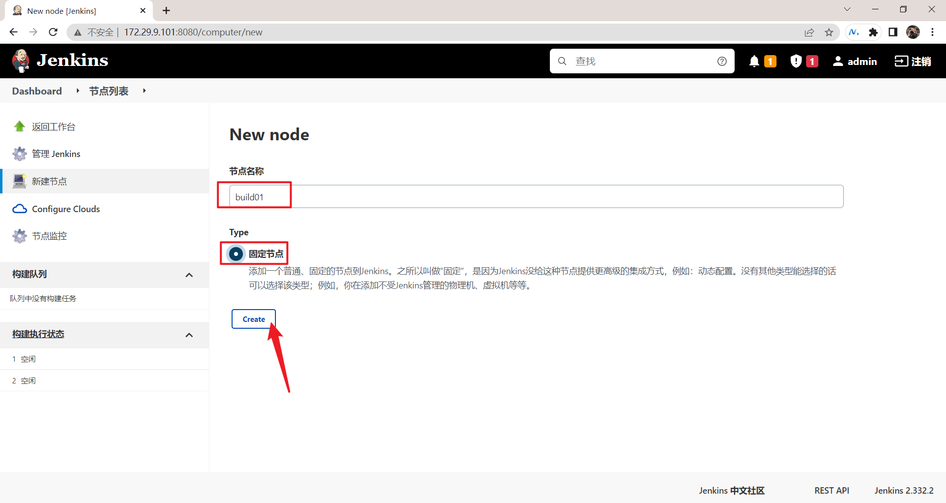Open the search help question-mark icon
Viewport: 946px width, 503px height.
click(722, 61)
